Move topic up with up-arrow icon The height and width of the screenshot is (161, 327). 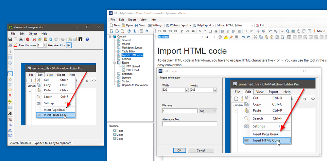(x=129, y=31)
